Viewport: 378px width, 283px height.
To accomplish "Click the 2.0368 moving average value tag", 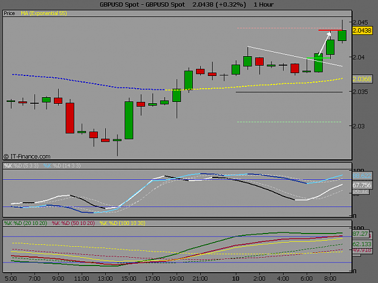I will (x=362, y=79).
